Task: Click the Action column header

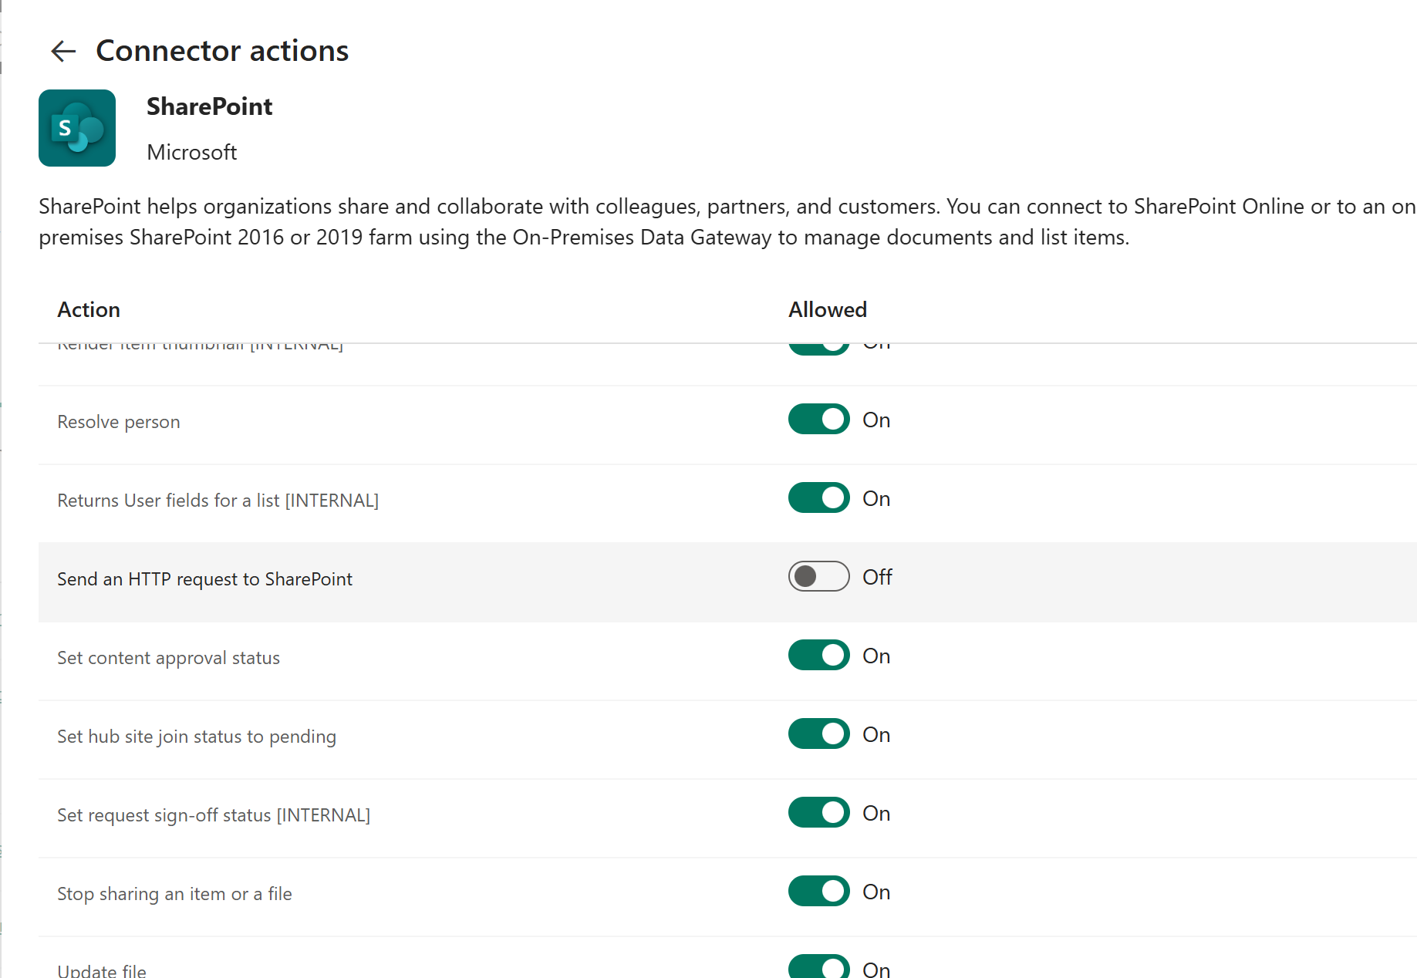Action: tap(89, 309)
